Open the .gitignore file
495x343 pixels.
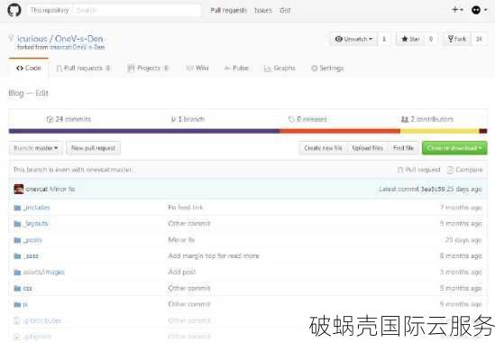37,337
